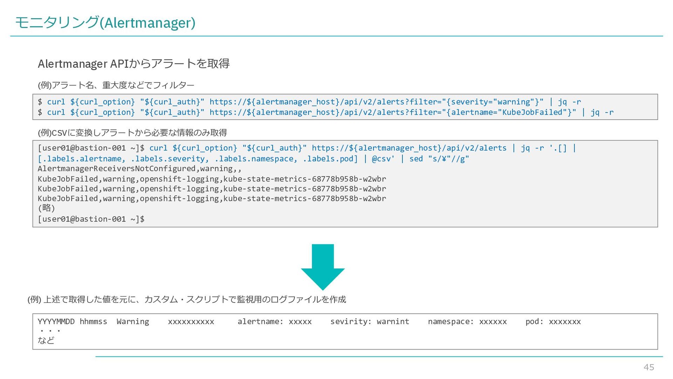Viewport: 673px width, 379px height.
Task: Click the line (例)アラート名、重大度などでフィルター
Action: [116, 85]
